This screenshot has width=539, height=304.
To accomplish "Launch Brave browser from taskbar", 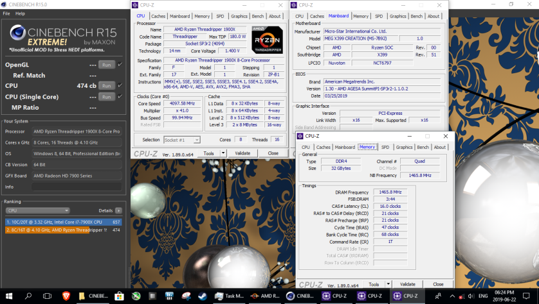I will click(x=66, y=296).
